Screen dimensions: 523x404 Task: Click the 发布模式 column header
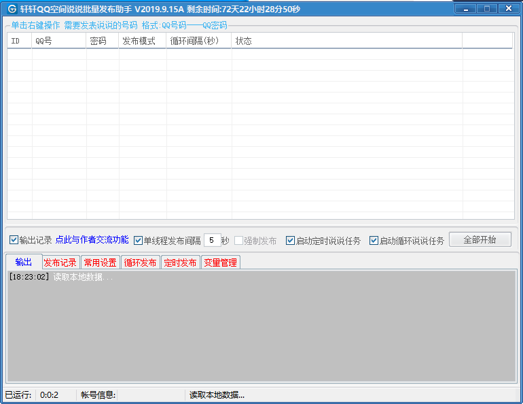pos(143,41)
